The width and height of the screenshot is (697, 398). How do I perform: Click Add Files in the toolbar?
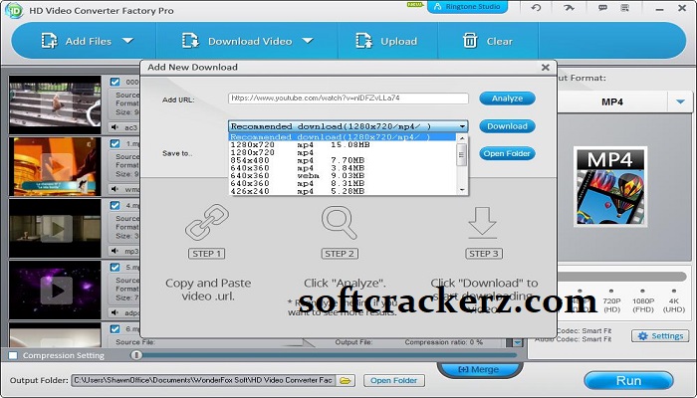pos(77,42)
